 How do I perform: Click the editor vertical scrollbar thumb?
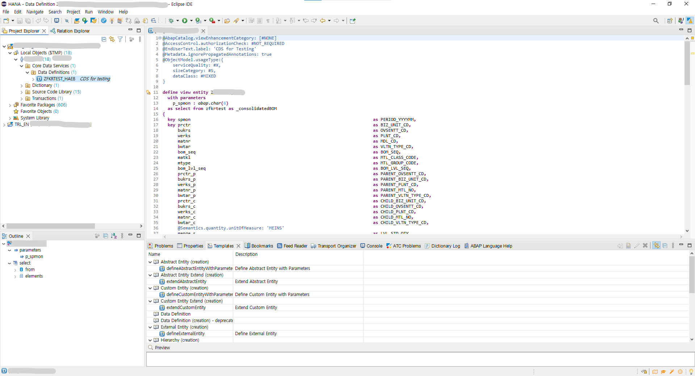(687, 63)
